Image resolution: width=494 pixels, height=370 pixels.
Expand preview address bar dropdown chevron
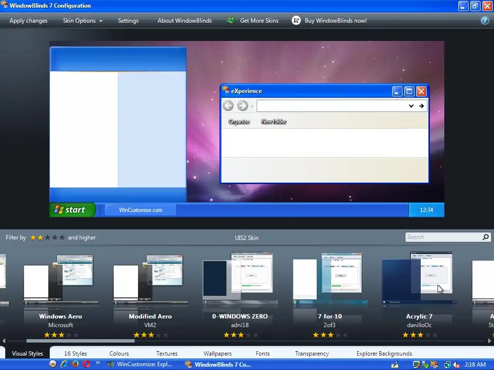click(x=411, y=106)
